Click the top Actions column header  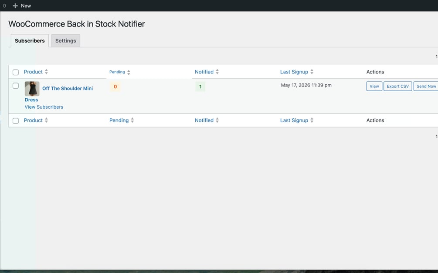coord(375,72)
